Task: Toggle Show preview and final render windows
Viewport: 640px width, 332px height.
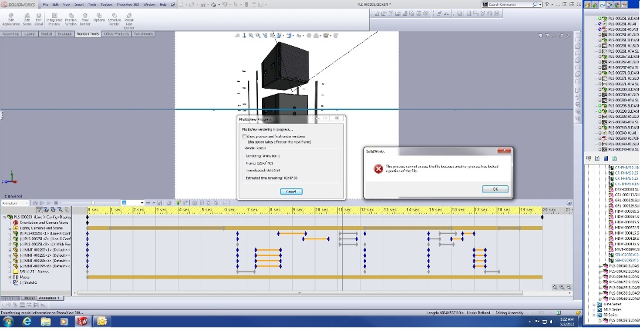Action: [x=244, y=137]
